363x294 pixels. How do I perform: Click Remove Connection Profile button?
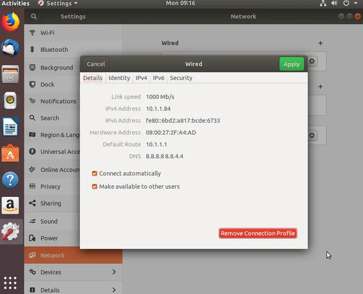click(258, 233)
